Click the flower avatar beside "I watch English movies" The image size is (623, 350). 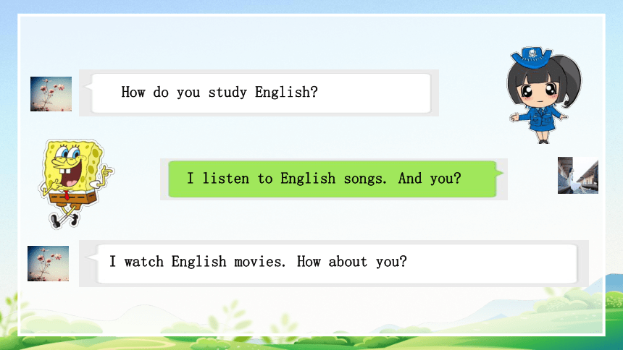(48, 263)
